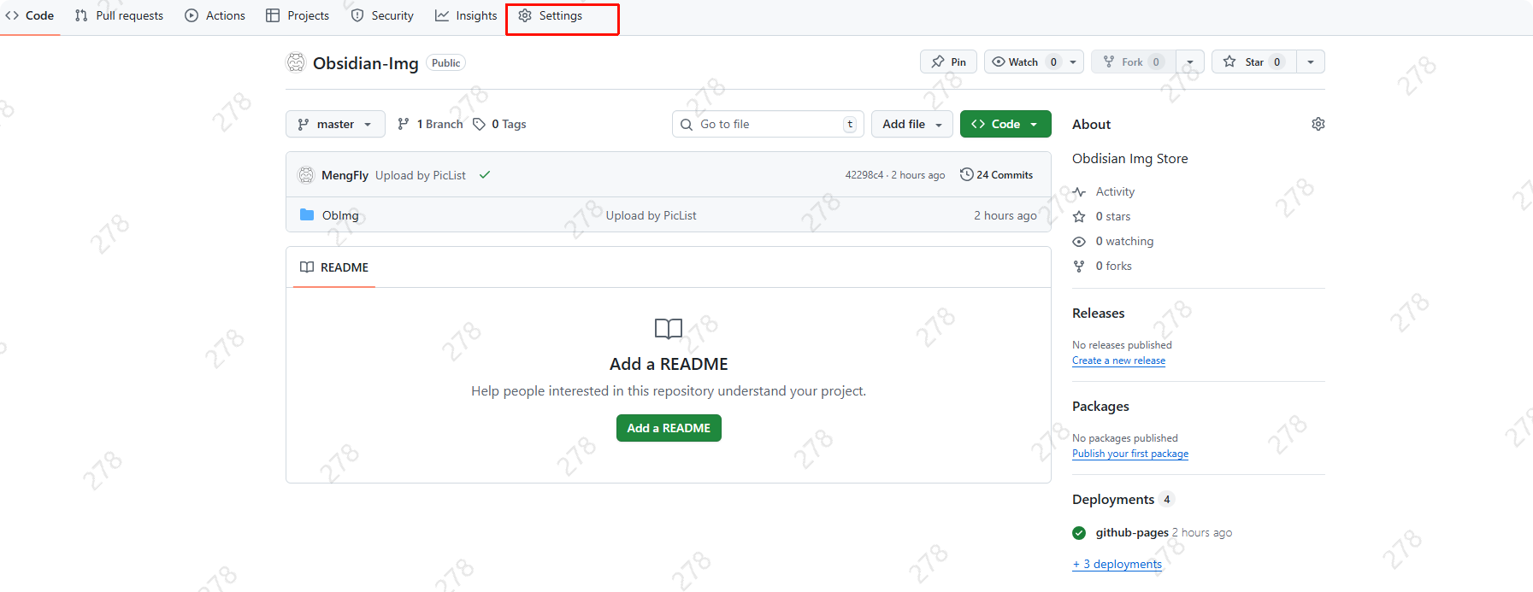This screenshot has width=1533, height=592.
Task: Click the history icon for 24 Commits
Action: pos(967,174)
